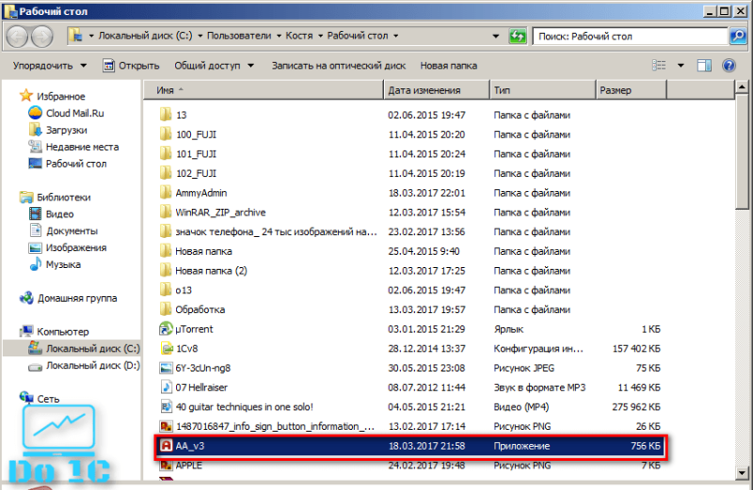Expand the address bar history dropdown arrow
This screenshot has width=753, height=490.
click(496, 36)
